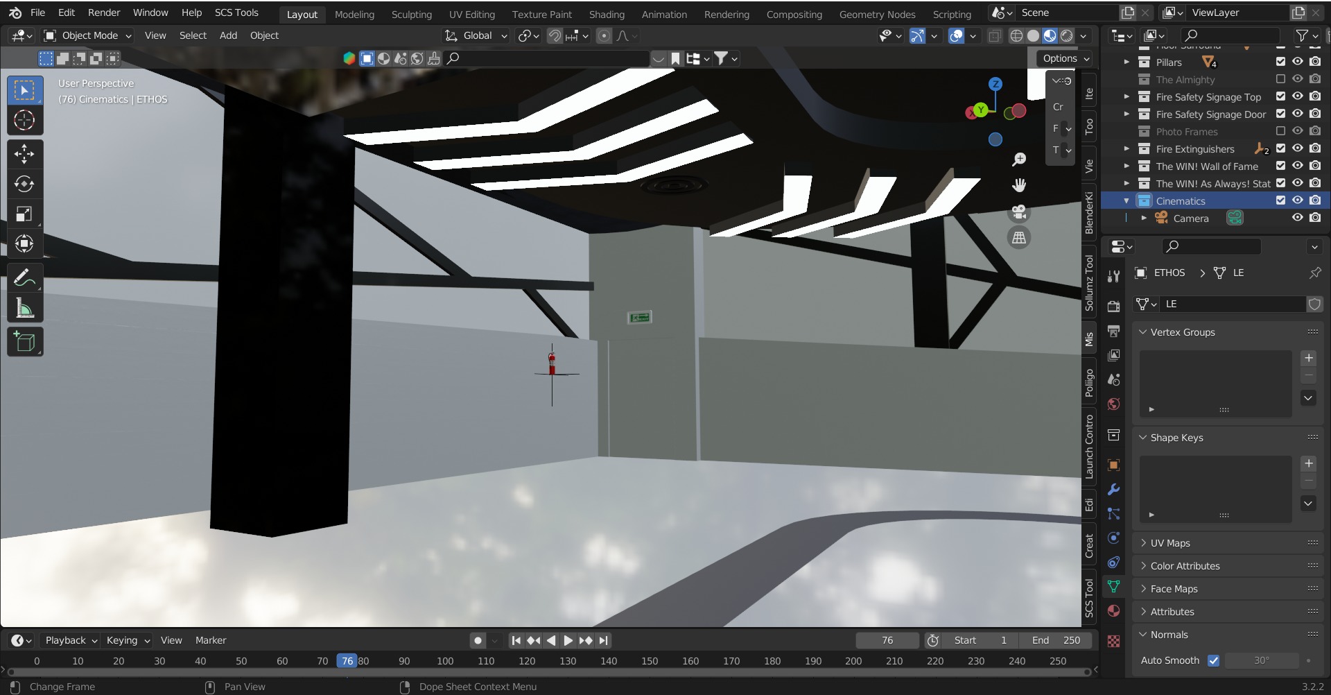Viewport: 1331px width, 695px height.
Task: Select the Move tool
Action: (25, 154)
